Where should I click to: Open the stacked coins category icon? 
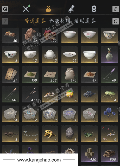coord(94,9)
